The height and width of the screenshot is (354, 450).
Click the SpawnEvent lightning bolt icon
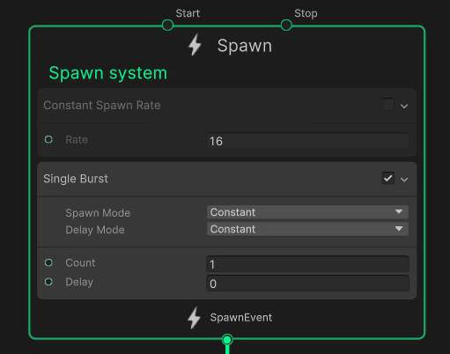coord(194,318)
